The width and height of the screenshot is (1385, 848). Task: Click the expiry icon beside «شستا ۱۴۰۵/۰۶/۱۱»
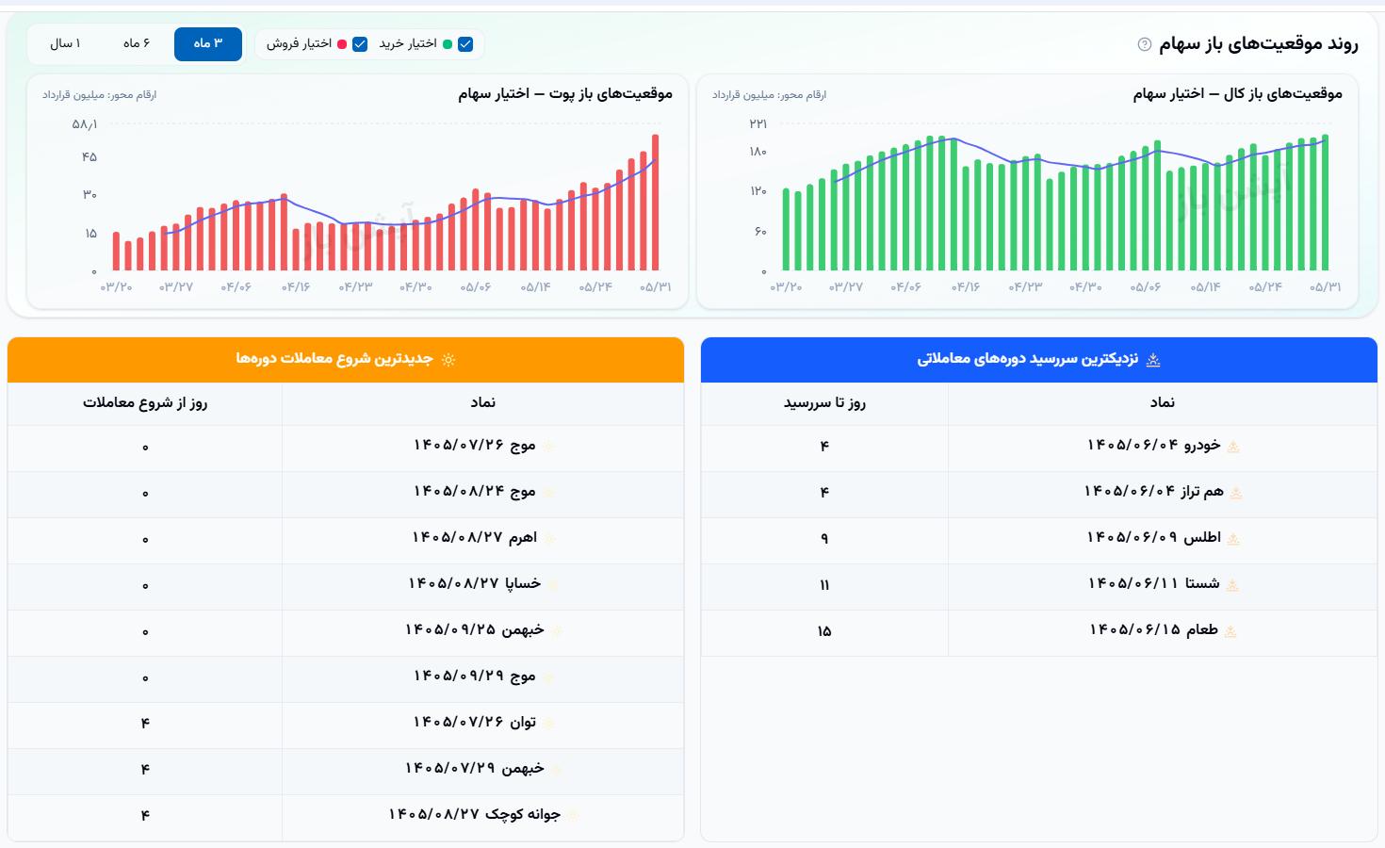[x=1232, y=585]
